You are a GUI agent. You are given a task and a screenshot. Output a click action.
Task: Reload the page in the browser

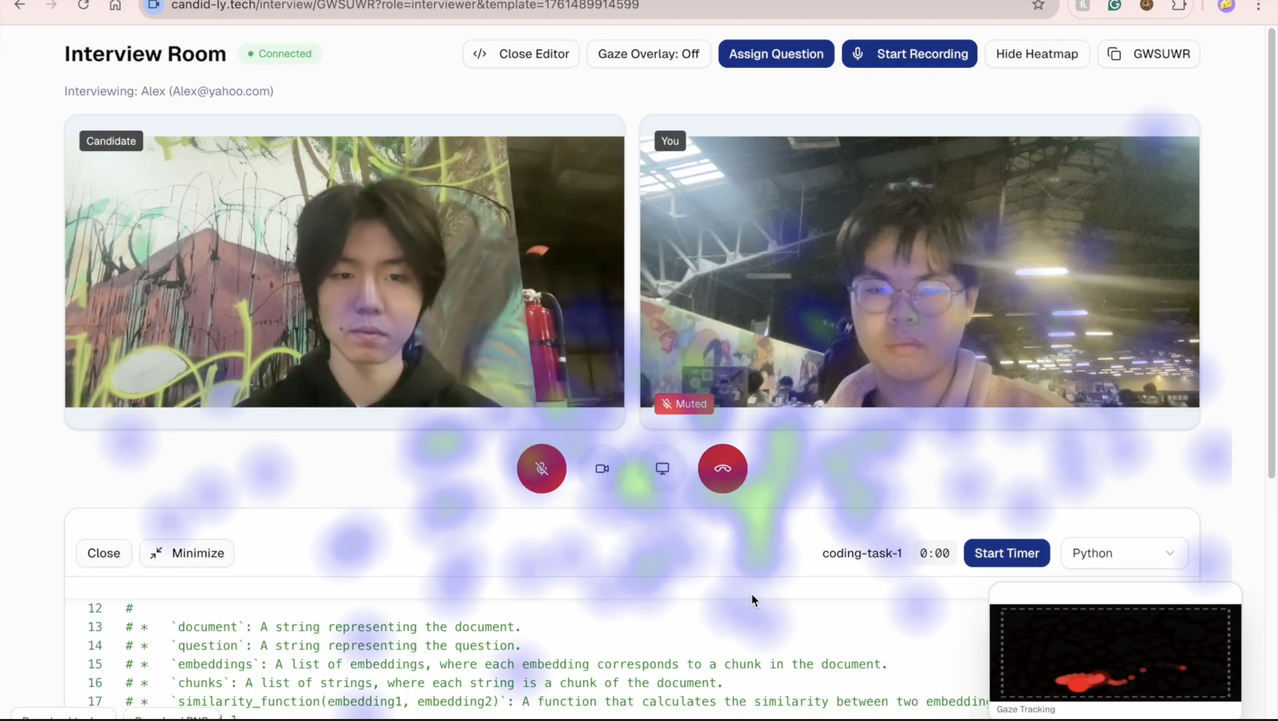click(83, 5)
